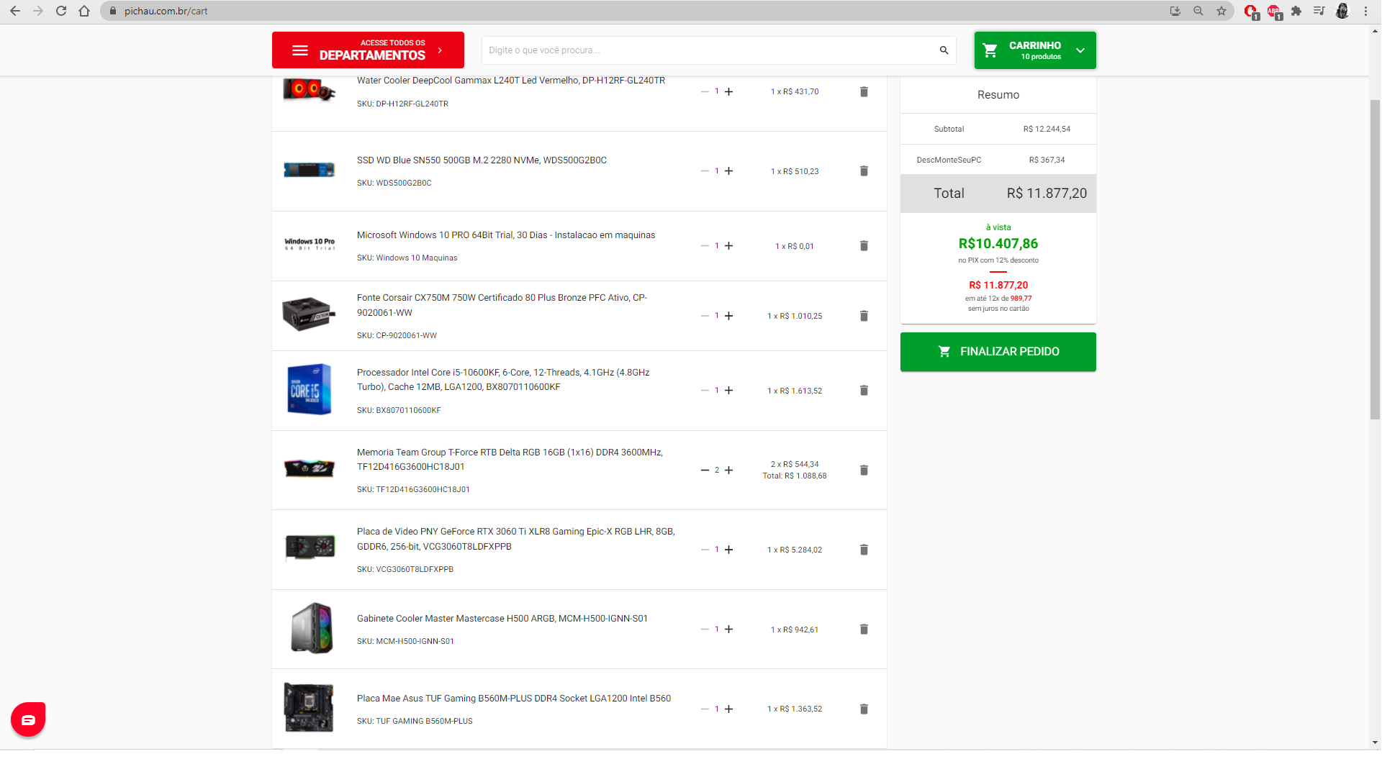
Task: Click the address bar URL
Action: (x=166, y=11)
